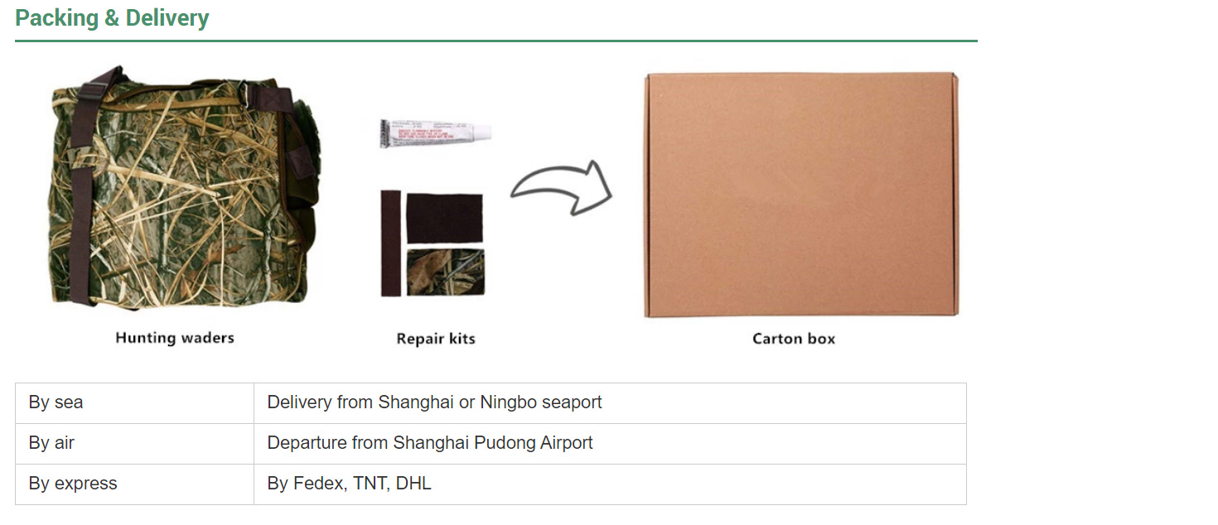Viewport: 1218px width, 525px height.
Task: Click the camouflage repair patch
Action: pos(445,272)
